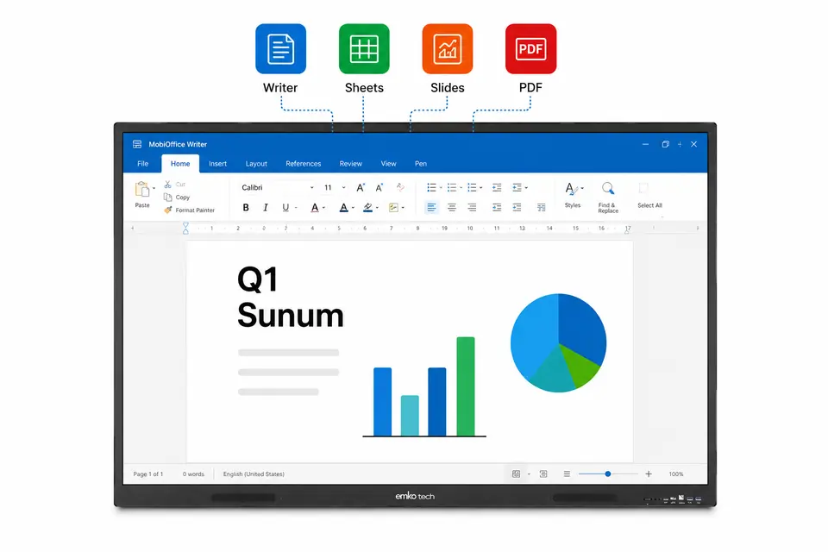Apply the highlighter pen color

pyautogui.click(x=367, y=208)
